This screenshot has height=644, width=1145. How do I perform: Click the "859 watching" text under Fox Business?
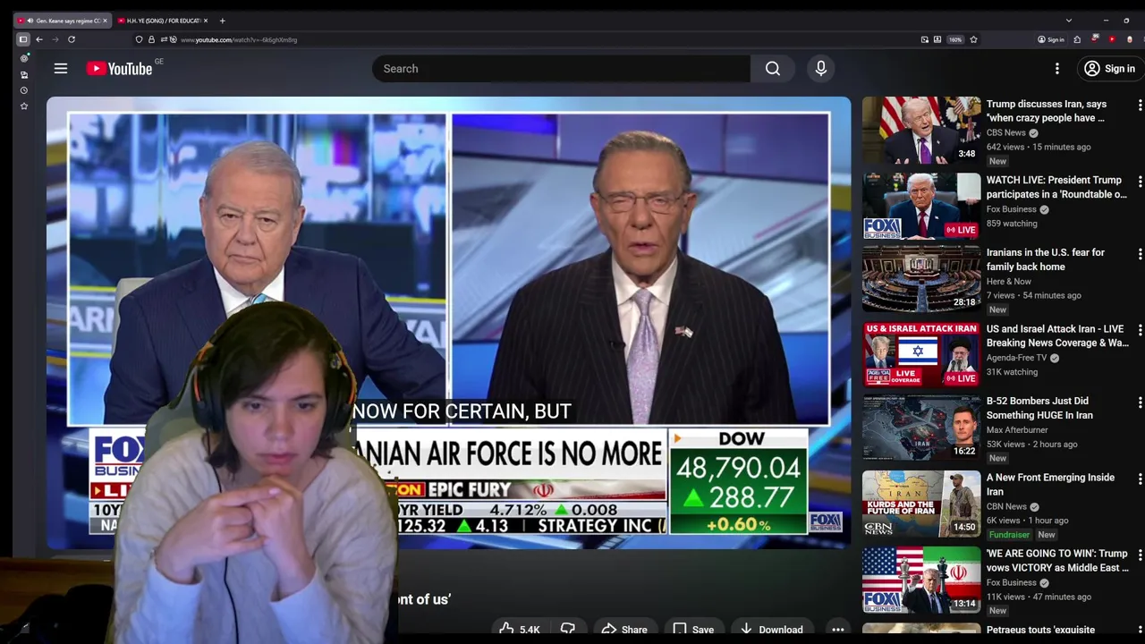1012,224
